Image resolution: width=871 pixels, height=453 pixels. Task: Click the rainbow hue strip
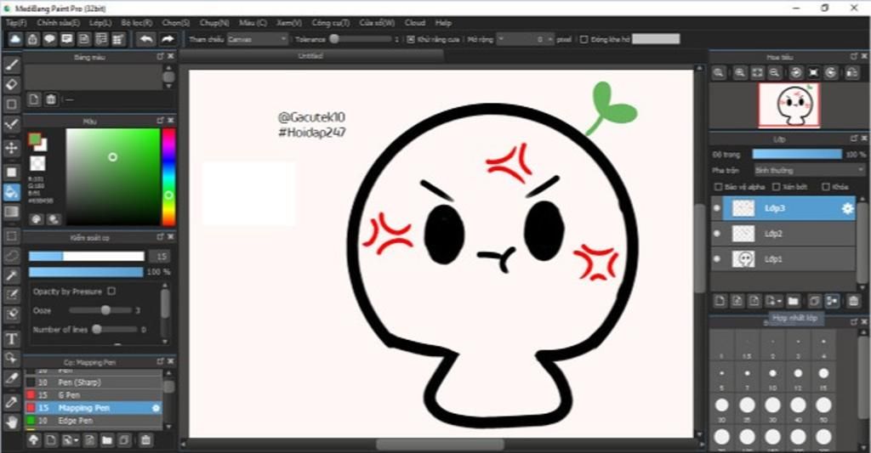168,177
